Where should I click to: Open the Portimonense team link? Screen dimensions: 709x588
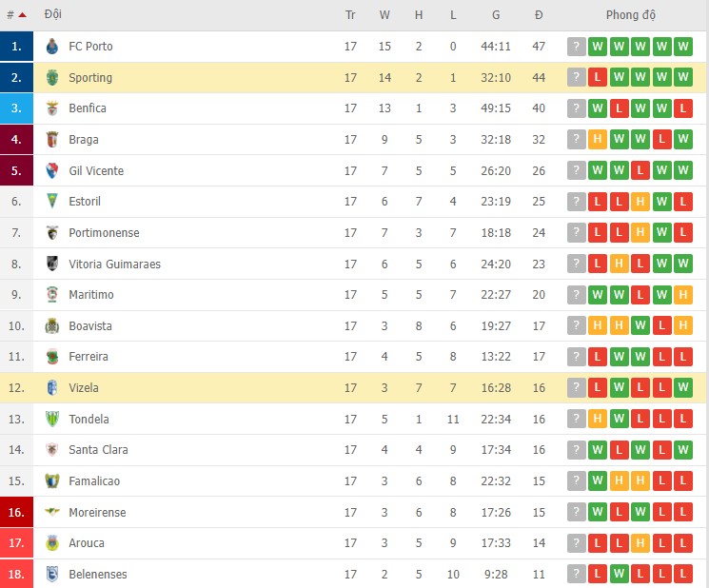104,233
